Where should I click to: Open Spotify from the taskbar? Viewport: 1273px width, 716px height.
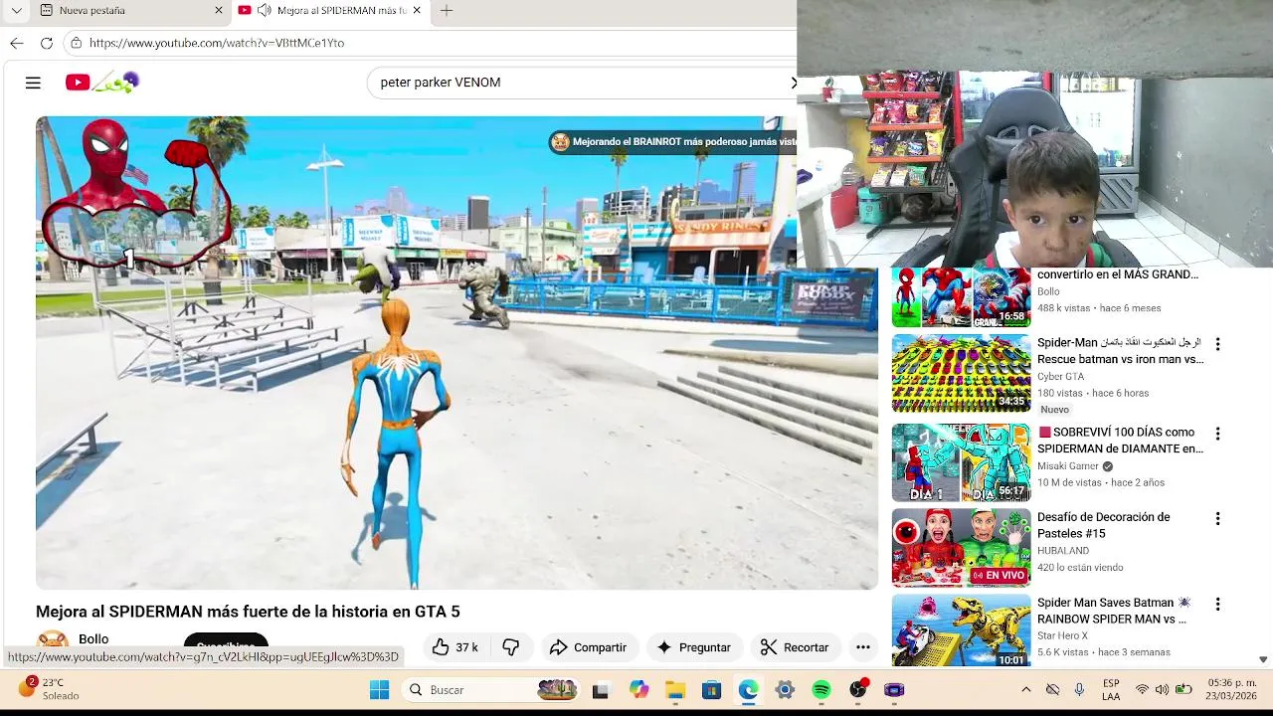coord(821,690)
